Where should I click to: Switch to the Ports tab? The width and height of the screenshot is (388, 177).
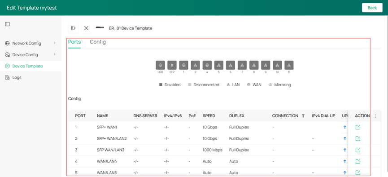pos(74,42)
